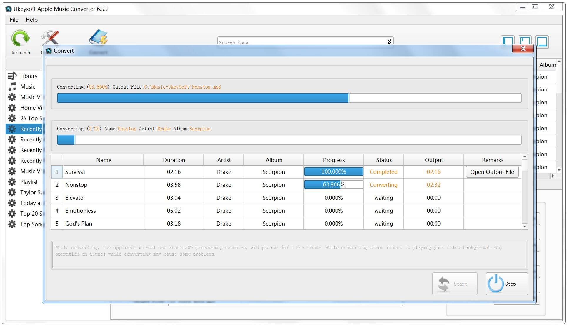
Task: Click the Start circular arrow icon
Action: pyautogui.click(x=444, y=284)
